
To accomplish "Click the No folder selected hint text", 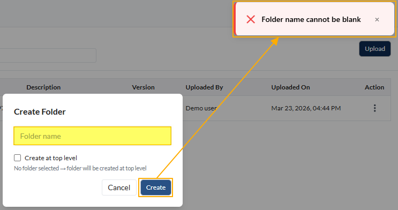I will (80, 168).
